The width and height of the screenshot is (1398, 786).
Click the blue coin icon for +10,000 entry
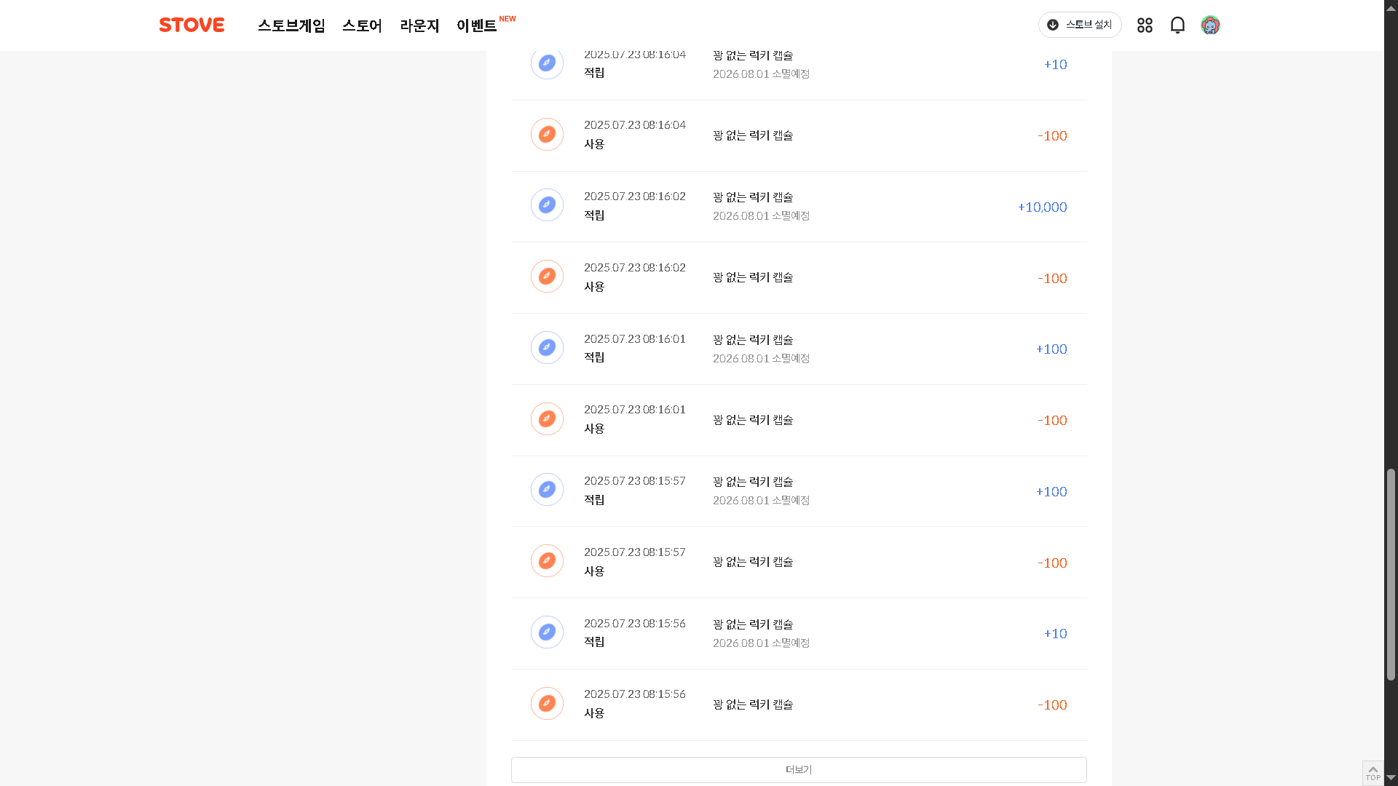547,205
